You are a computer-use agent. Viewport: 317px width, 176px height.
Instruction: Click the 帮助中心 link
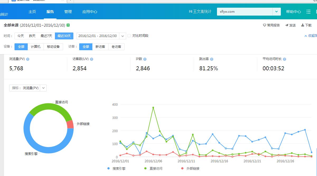coord(293,12)
